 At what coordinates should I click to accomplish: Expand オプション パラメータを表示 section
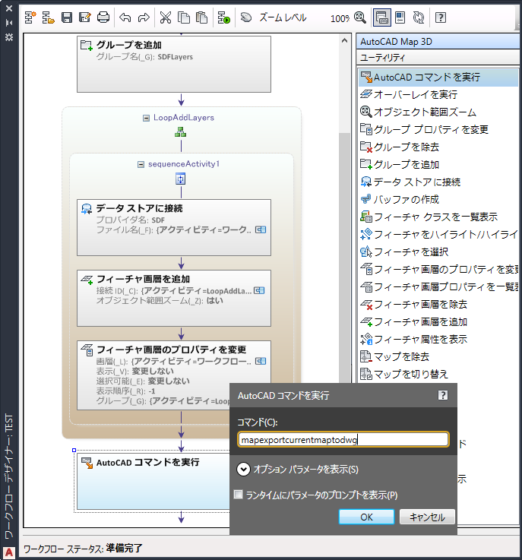coord(243,470)
